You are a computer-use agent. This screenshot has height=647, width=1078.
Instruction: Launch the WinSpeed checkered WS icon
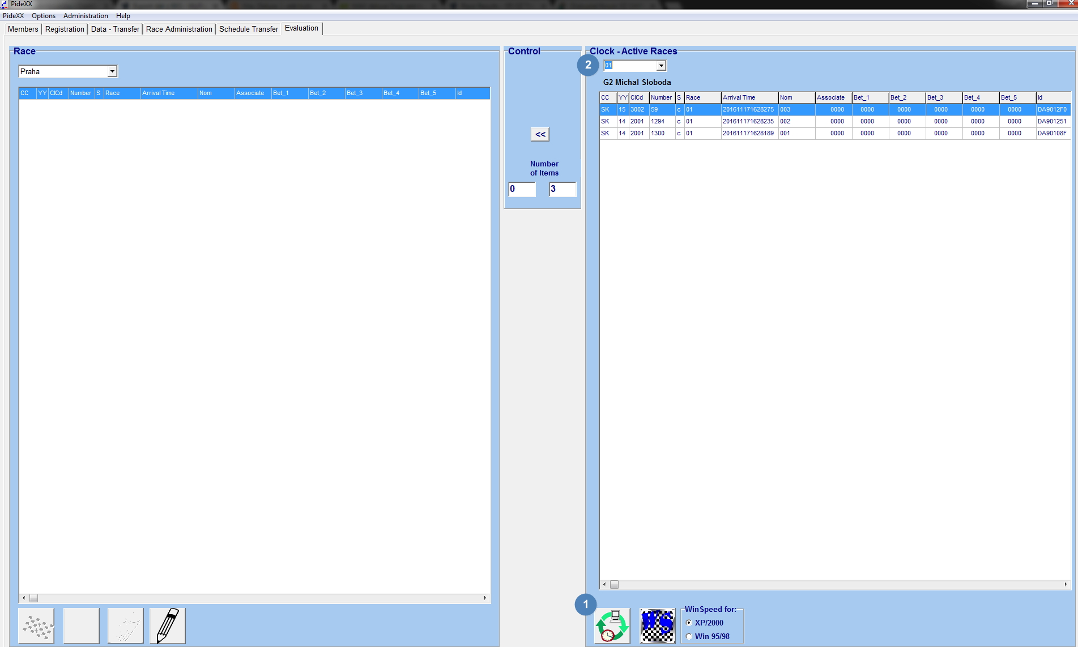657,625
